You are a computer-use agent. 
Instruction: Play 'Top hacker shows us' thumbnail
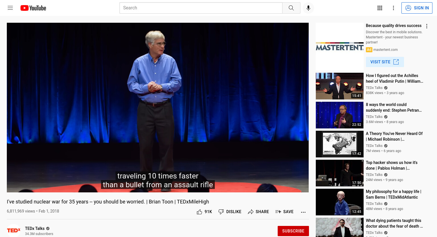[x=339, y=173]
